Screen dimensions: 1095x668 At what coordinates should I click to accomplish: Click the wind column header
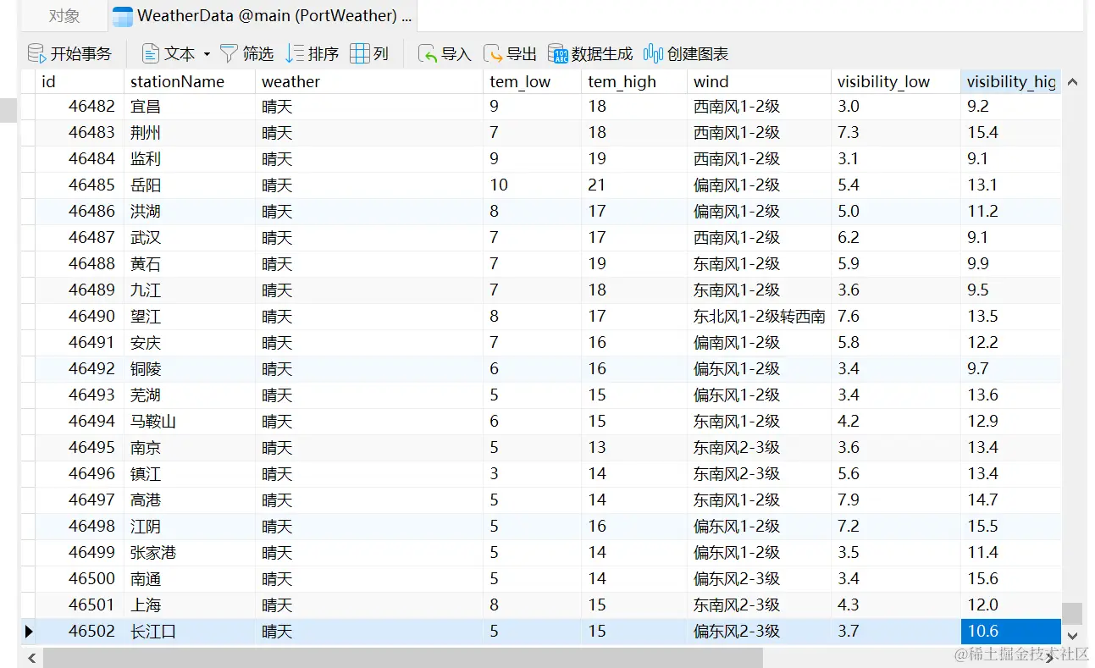tap(759, 81)
